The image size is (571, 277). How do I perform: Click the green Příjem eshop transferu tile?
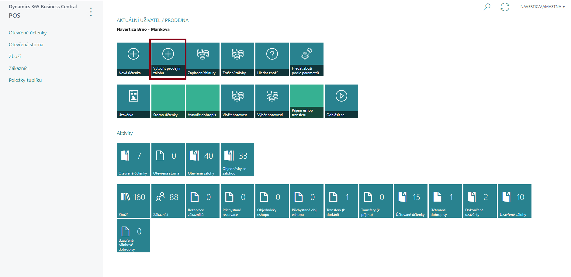306,101
